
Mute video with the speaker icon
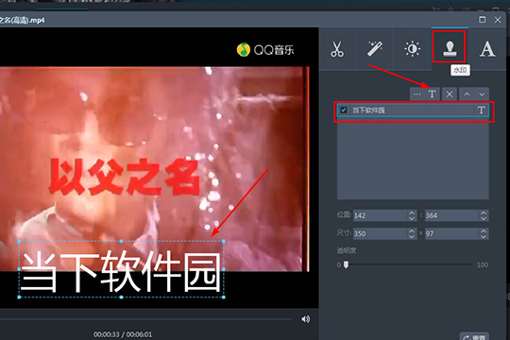pyautogui.click(x=305, y=319)
